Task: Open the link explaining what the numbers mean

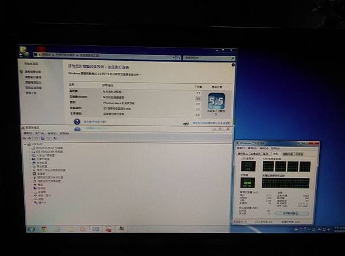Action: (x=95, y=122)
